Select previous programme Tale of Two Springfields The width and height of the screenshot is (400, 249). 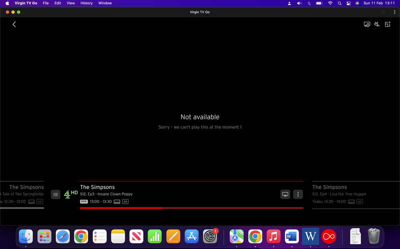click(x=22, y=195)
